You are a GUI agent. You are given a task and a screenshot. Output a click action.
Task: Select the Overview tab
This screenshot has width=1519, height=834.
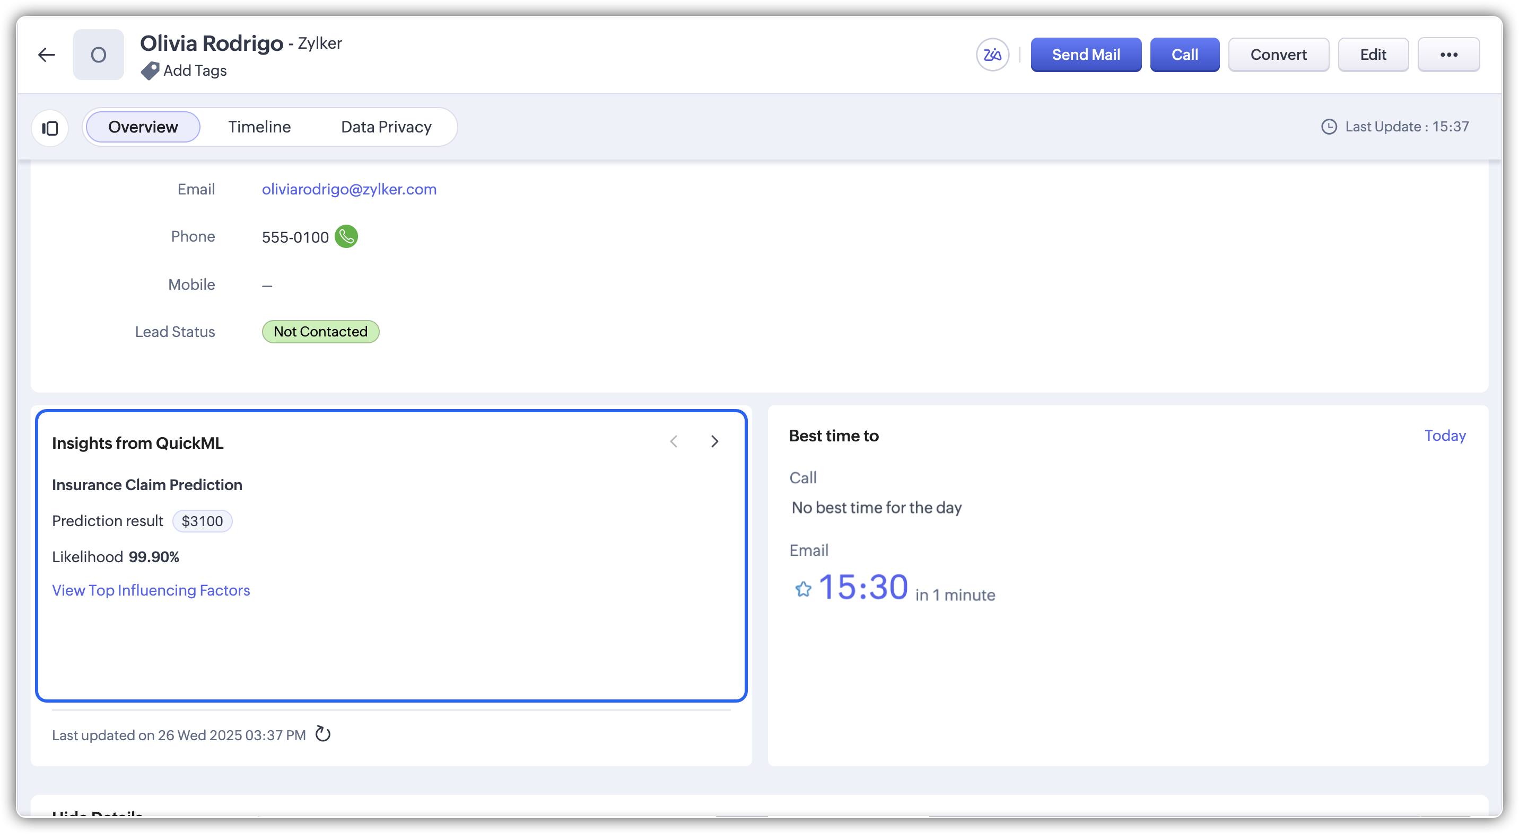tap(143, 127)
